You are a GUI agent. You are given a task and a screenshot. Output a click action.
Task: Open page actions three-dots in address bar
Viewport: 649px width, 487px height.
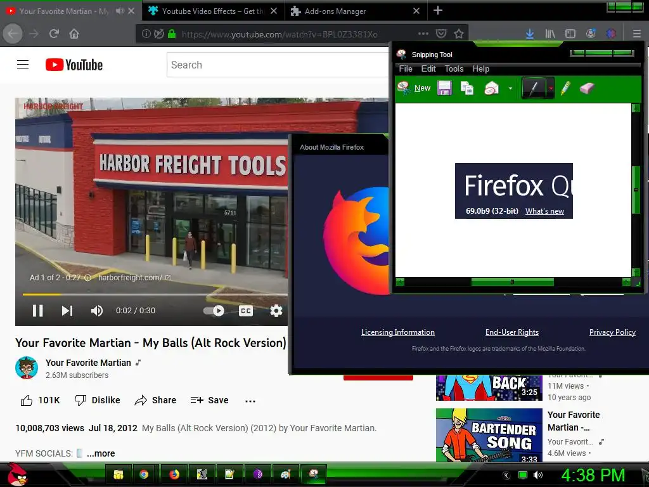pos(423,33)
